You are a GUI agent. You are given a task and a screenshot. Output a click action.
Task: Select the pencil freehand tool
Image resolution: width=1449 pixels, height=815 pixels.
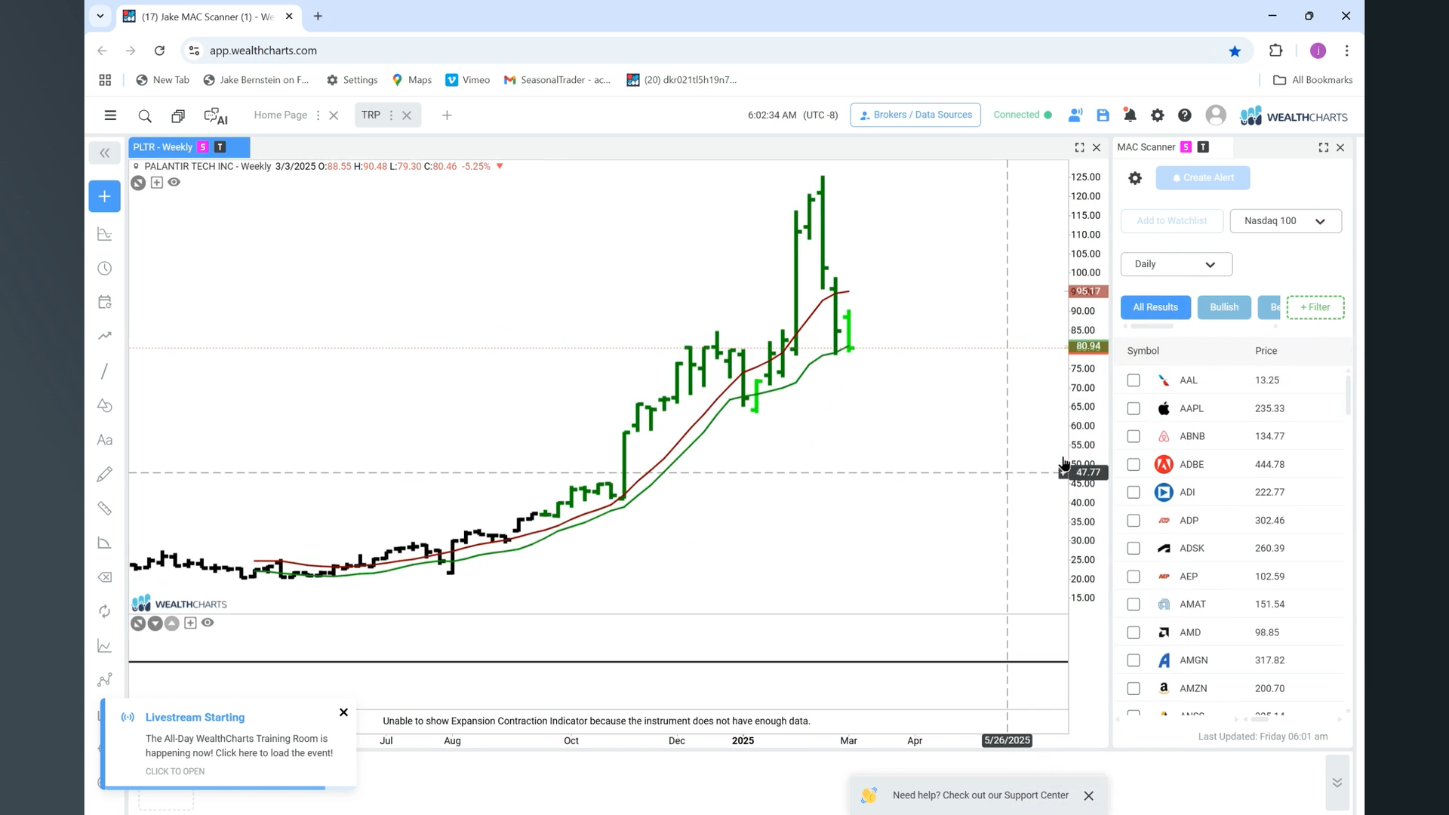coord(105,474)
